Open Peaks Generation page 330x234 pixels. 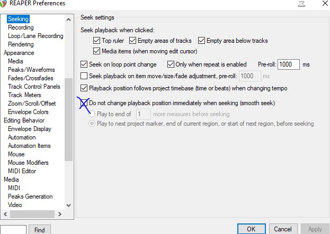pyautogui.click(x=30, y=196)
